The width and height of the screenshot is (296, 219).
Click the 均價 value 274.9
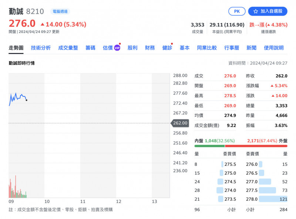230,115
